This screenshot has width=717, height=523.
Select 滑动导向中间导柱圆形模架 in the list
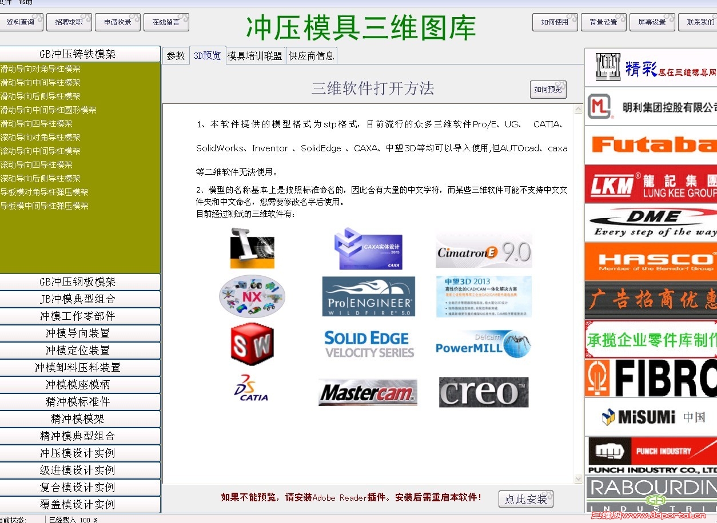click(48, 110)
